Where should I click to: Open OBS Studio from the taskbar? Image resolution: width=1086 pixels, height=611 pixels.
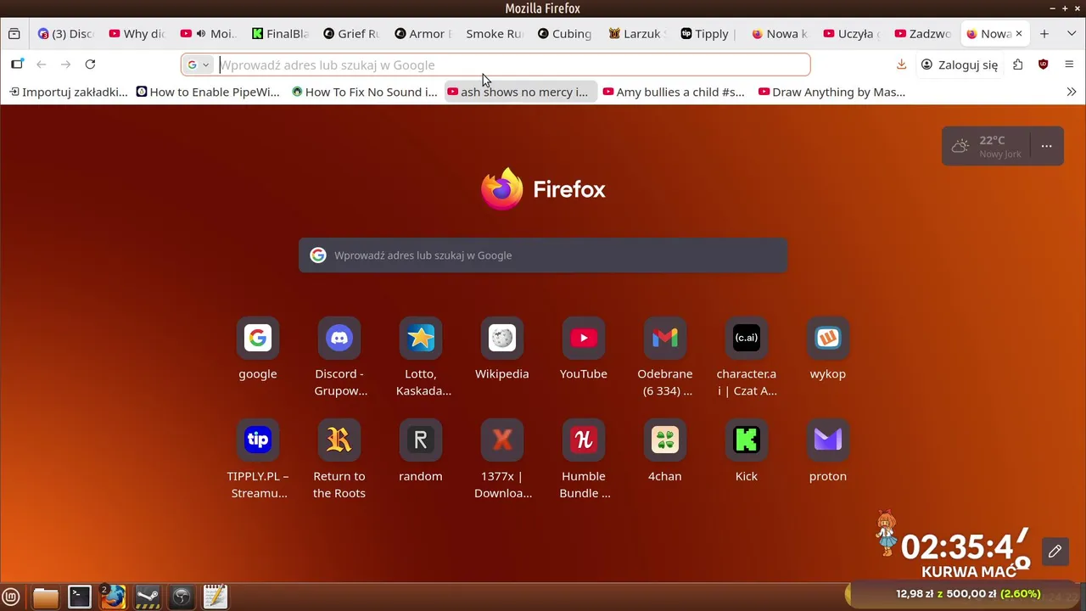pyautogui.click(x=182, y=597)
